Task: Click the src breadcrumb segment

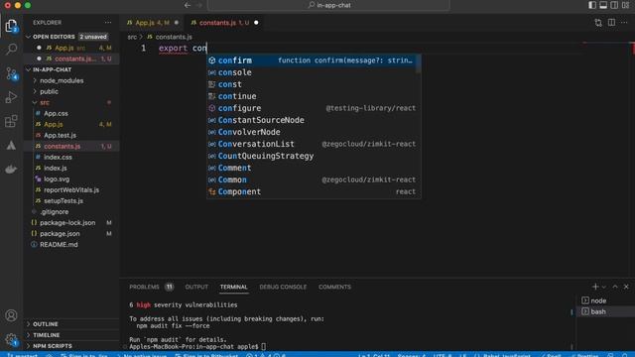Action: pyautogui.click(x=132, y=37)
